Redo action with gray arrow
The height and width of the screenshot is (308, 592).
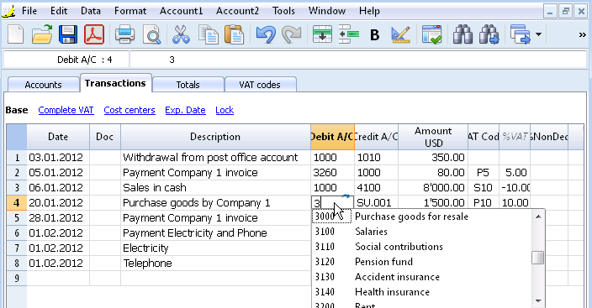click(291, 34)
